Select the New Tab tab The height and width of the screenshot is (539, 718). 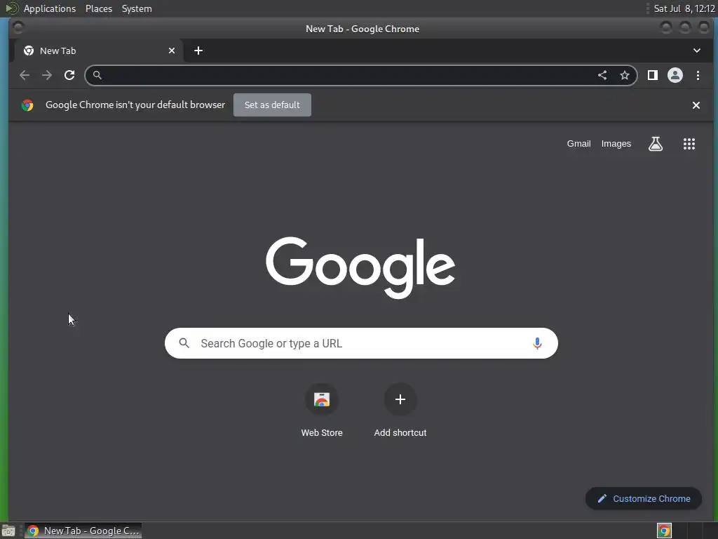[97, 51]
